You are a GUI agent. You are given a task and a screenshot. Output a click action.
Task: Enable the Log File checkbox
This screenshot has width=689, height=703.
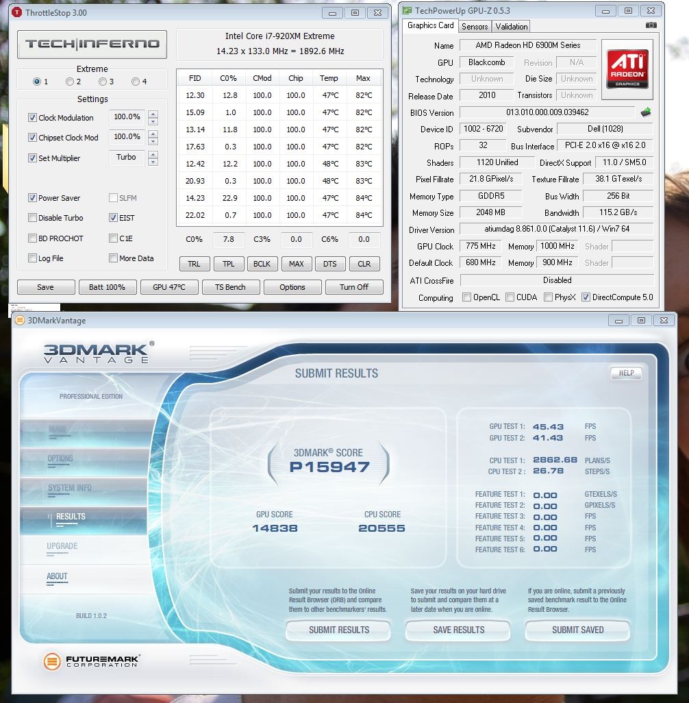click(x=32, y=258)
